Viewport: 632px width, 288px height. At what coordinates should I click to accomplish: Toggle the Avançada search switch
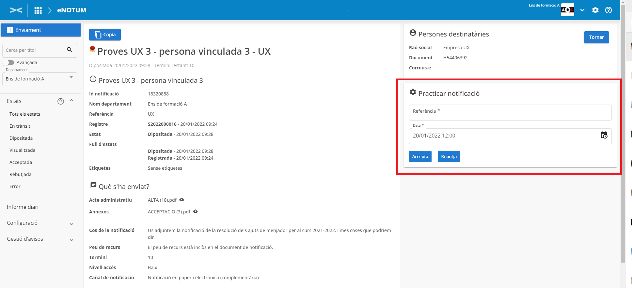pos(9,63)
